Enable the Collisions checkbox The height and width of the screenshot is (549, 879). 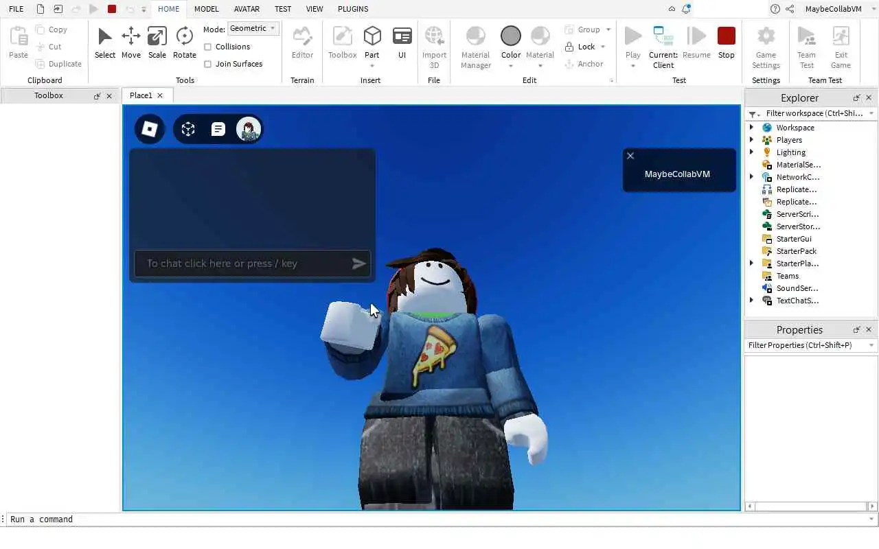click(207, 47)
